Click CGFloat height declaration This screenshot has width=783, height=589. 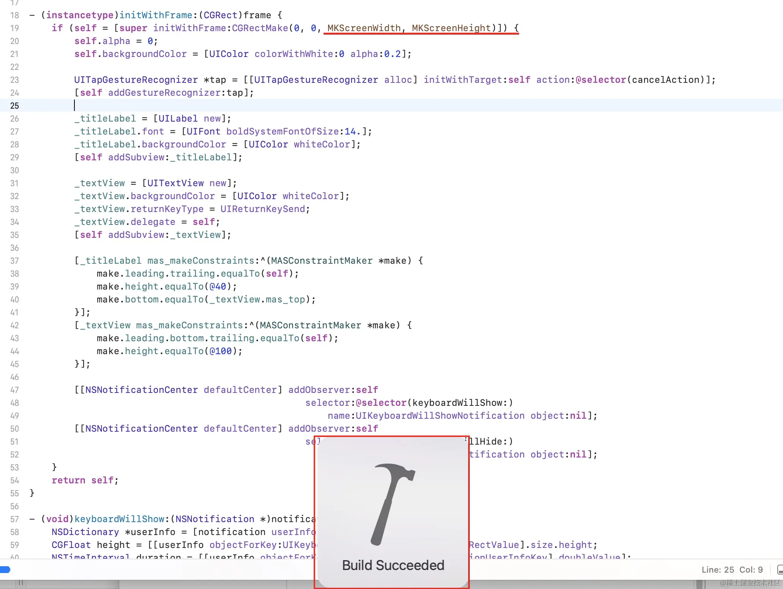pos(91,545)
